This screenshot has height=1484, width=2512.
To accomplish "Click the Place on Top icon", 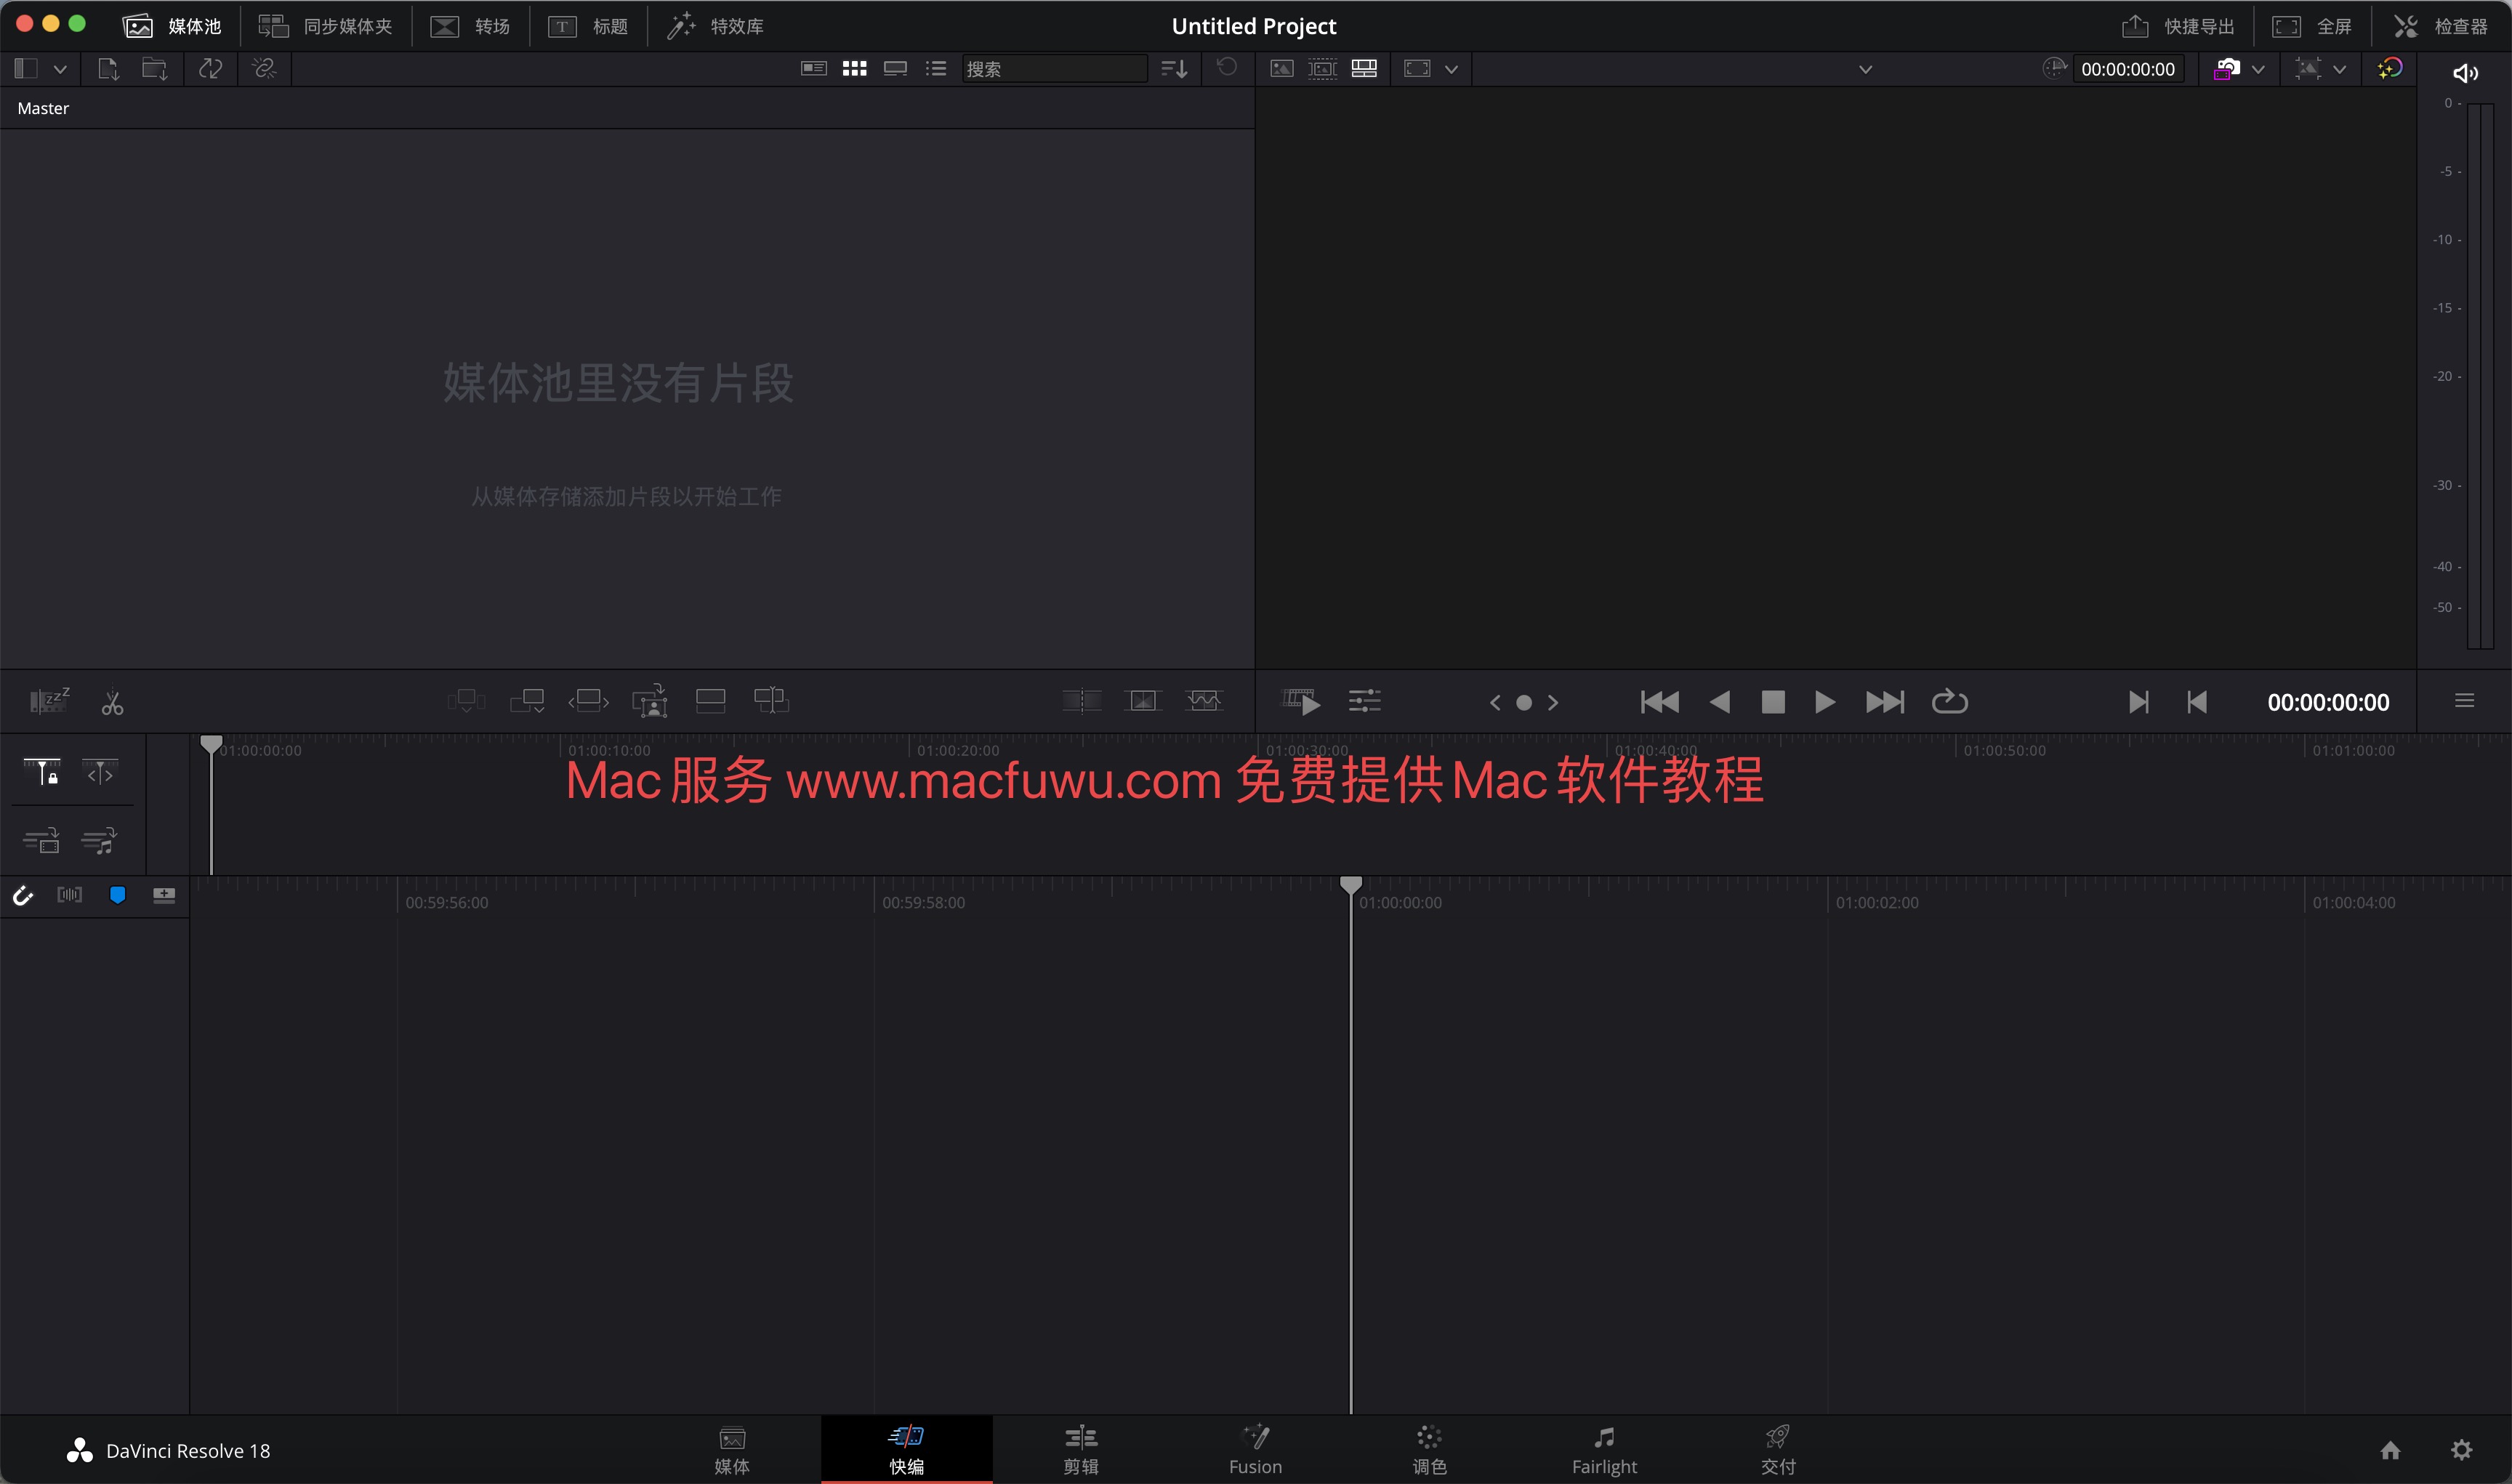I will point(710,700).
